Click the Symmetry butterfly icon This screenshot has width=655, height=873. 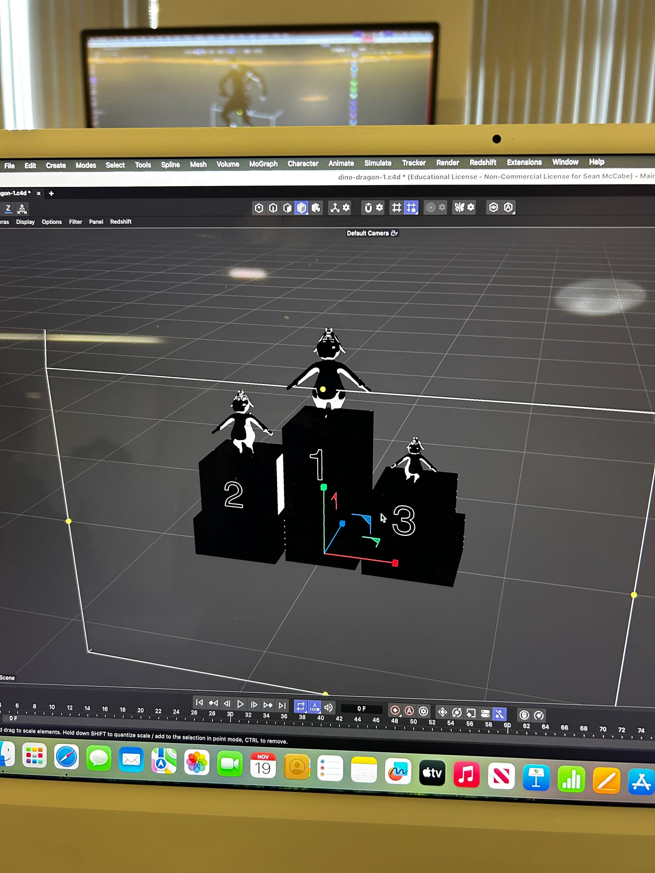pyautogui.click(x=459, y=208)
